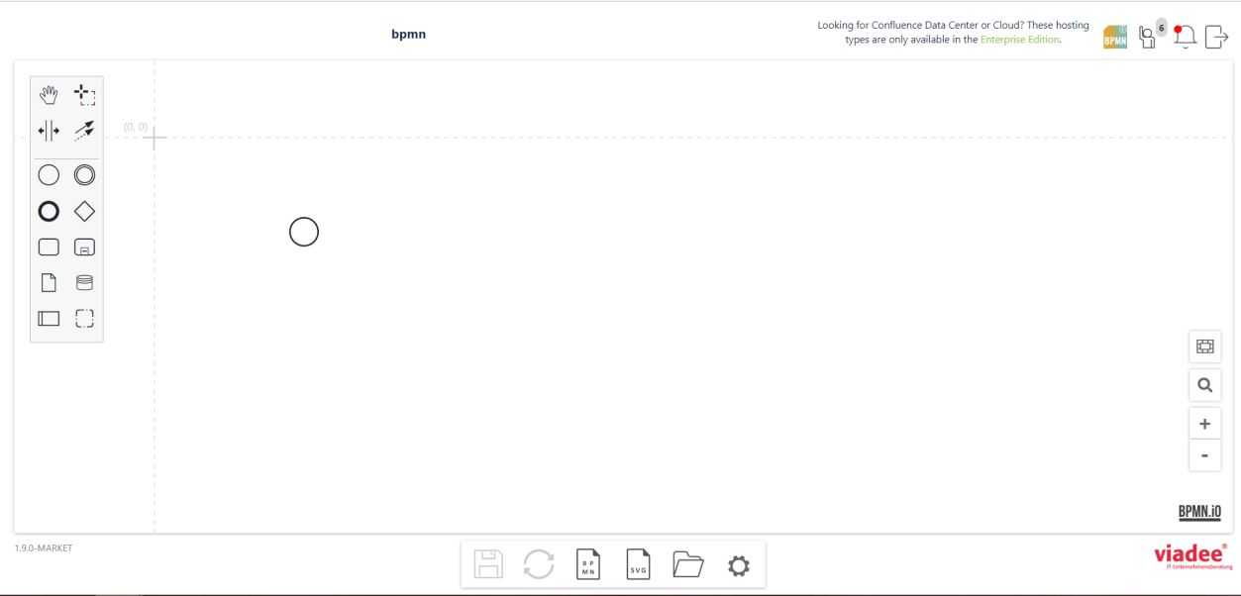Open notifications bell icon
This screenshot has width=1241, height=596.
tap(1185, 36)
